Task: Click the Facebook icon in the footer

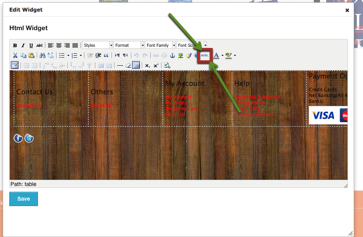Action: [x=18, y=138]
